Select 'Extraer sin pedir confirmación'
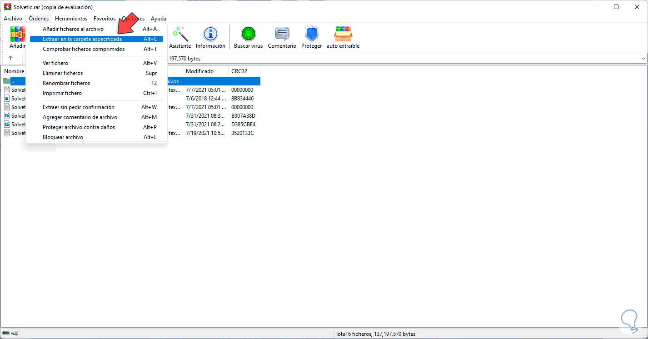Viewport: 648px width, 339px height. (x=96, y=107)
